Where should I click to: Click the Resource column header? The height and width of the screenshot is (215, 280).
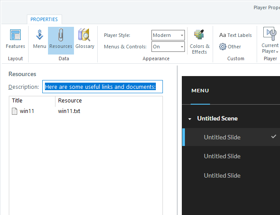109,101
